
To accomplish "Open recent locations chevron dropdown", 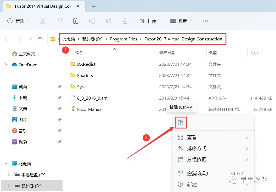I will point(30,39).
